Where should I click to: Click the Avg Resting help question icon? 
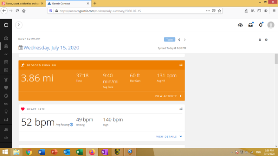click(71, 124)
